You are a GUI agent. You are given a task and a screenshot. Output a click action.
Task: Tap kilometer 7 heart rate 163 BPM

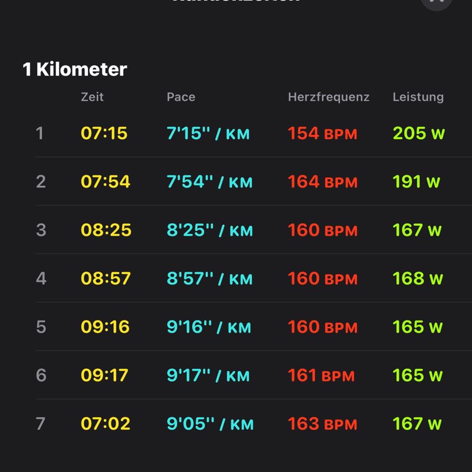[x=323, y=424]
